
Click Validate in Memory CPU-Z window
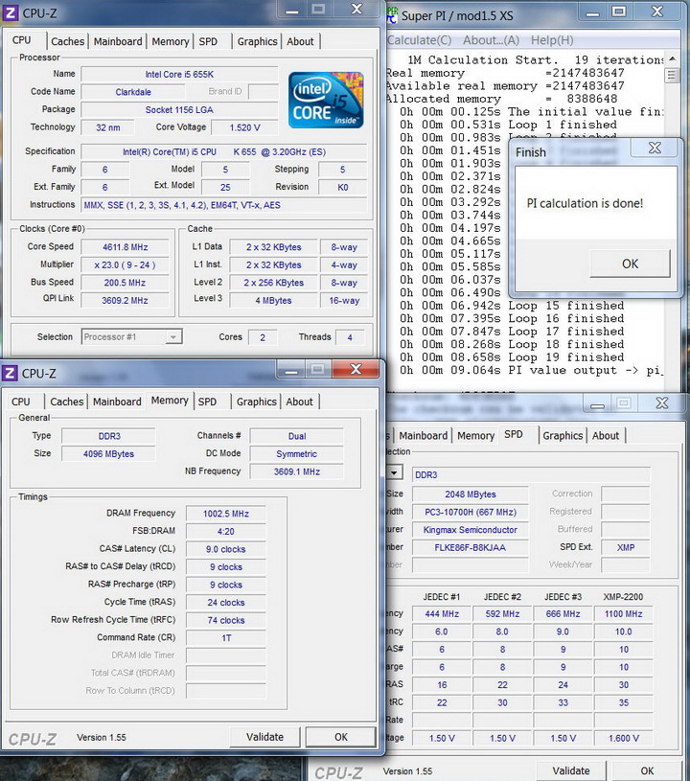click(265, 737)
